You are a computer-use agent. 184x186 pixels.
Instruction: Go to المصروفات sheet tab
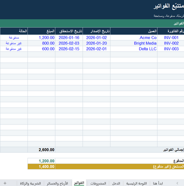(98, 183)
